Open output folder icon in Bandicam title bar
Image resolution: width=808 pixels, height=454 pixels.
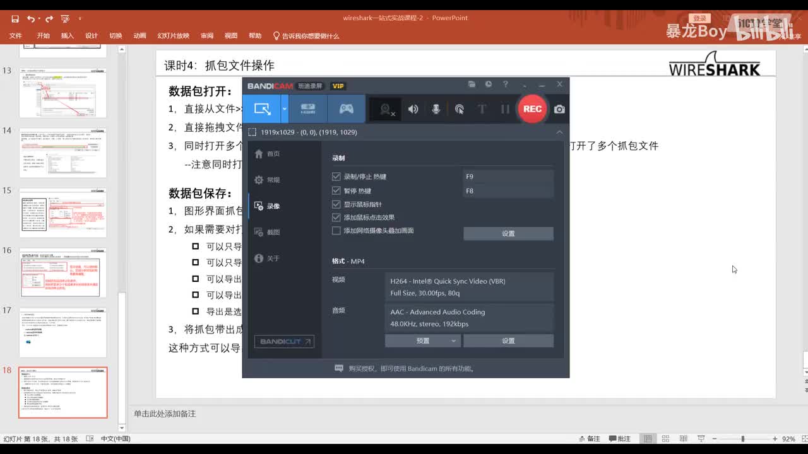(x=472, y=84)
